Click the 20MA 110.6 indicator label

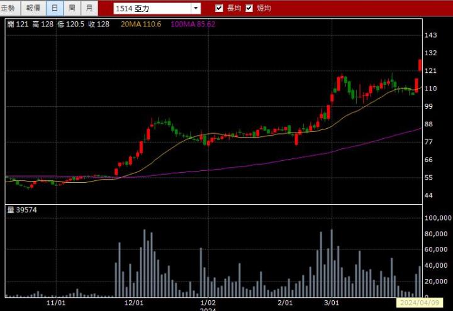point(141,24)
